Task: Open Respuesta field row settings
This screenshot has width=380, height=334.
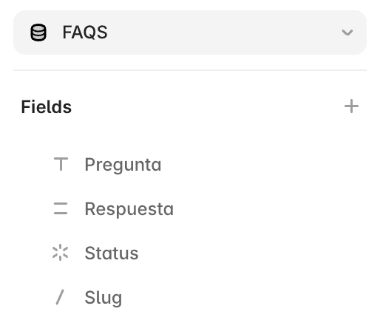Action: coord(190,208)
